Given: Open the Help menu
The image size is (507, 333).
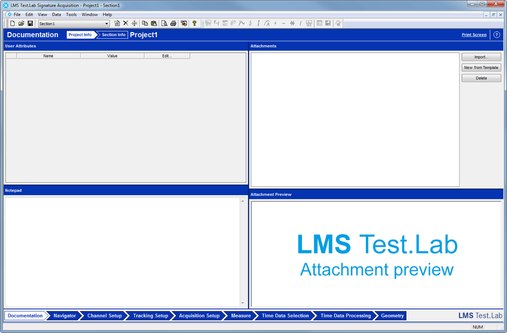Looking at the screenshot, I should point(107,14).
